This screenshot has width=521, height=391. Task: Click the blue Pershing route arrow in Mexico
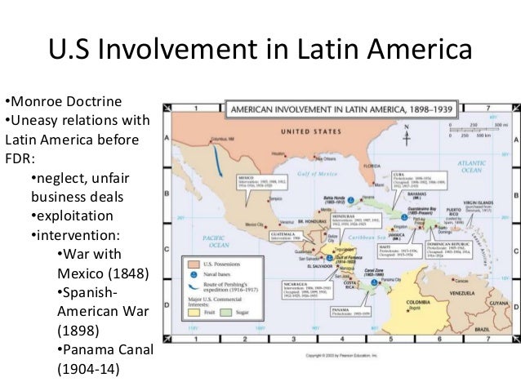(x=218, y=161)
